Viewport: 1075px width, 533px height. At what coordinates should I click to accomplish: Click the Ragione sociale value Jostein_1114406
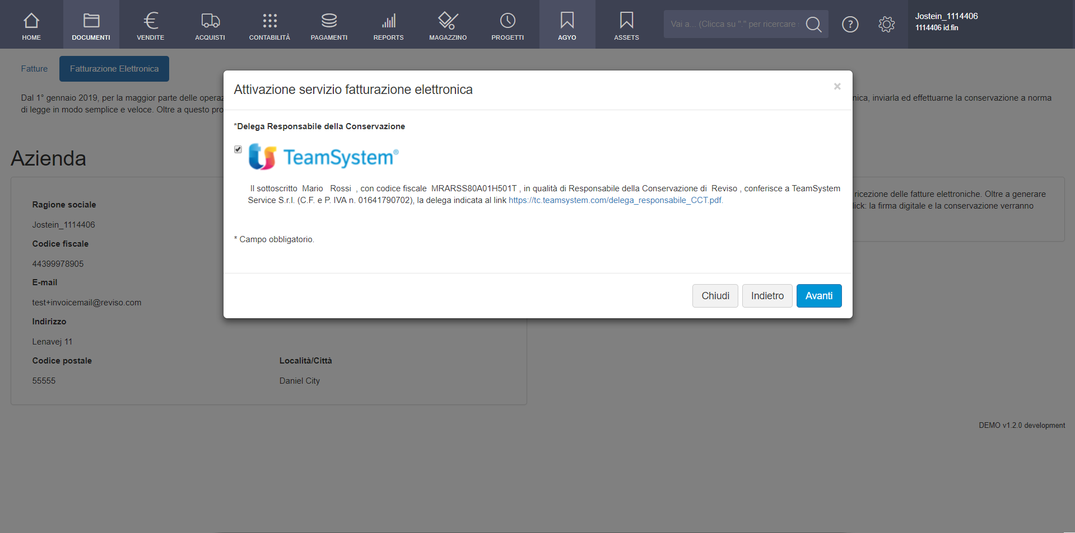coord(64,225)
